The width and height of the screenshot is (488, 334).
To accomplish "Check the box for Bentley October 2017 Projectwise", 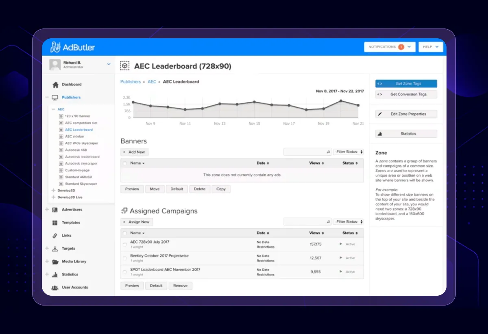I will (125, 258).
